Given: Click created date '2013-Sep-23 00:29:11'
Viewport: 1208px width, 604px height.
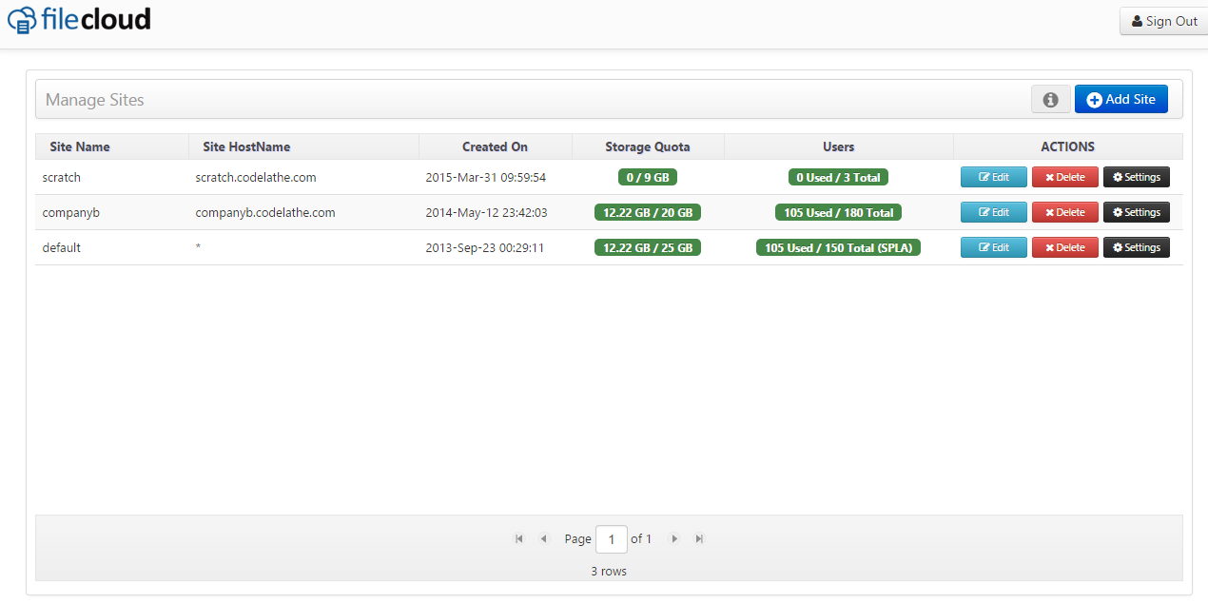Looking at the screenshot, I should (485, 247).
